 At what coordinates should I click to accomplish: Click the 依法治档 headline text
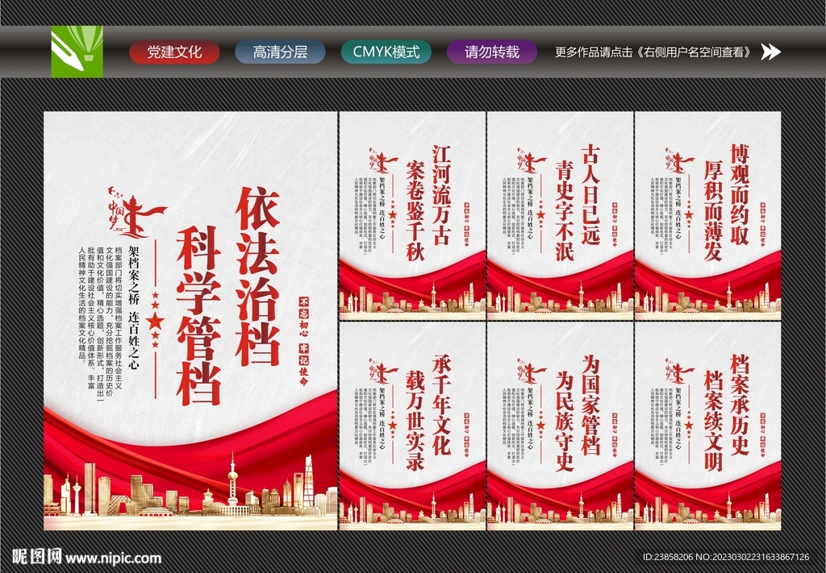pyautogui.click(x=257, y=276)
